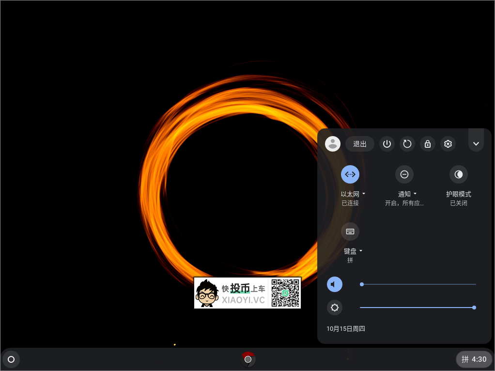The image size is (495, 371).
Task: Expand the 键盘 keyboard dropdown arrow
Action: [361, 251]
